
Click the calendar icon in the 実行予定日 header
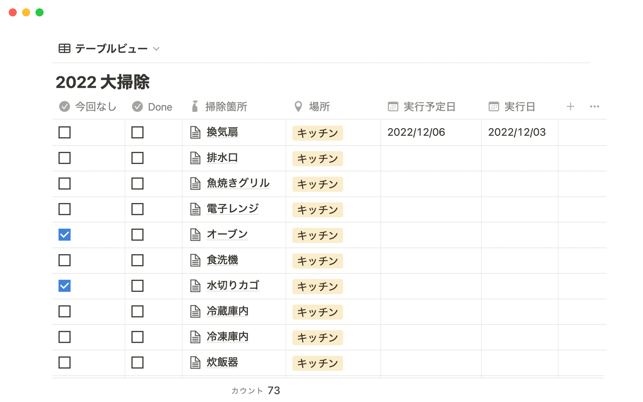tap(393, 107)
